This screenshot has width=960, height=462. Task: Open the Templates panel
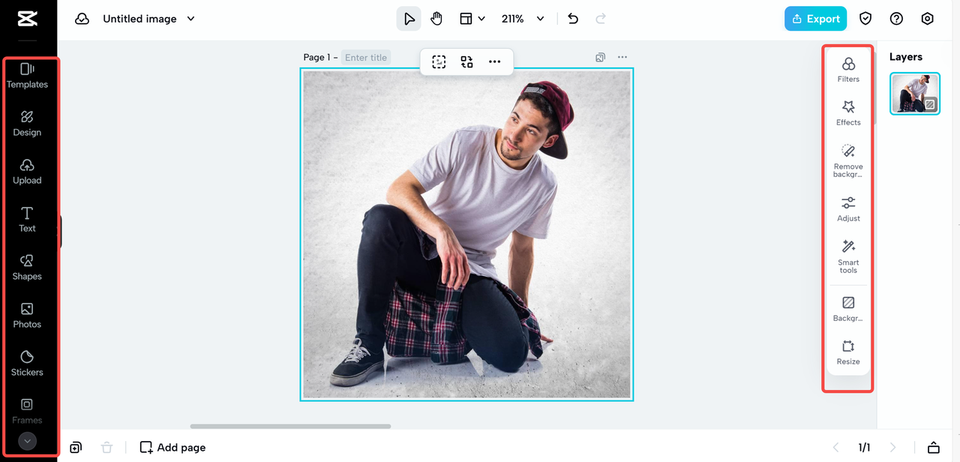27,76
